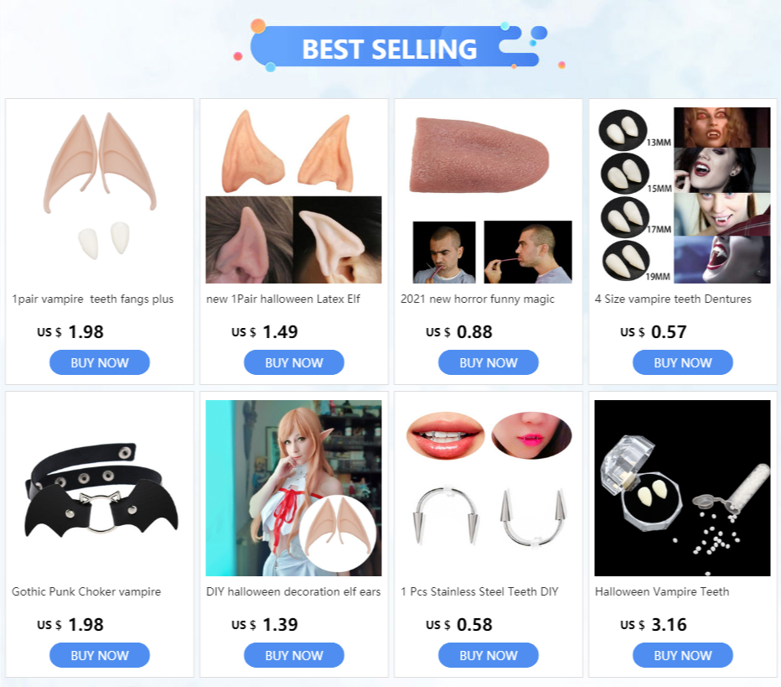Click BUY NOW for horror funny magic tongue

pos(488,362)
